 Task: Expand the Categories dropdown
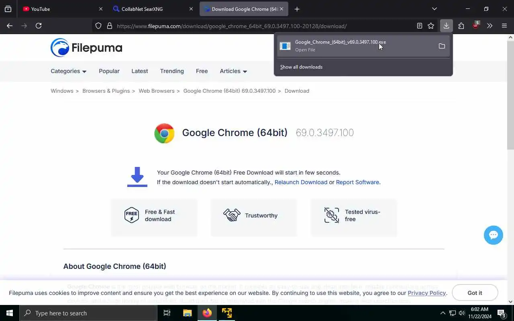coord(69,71)
